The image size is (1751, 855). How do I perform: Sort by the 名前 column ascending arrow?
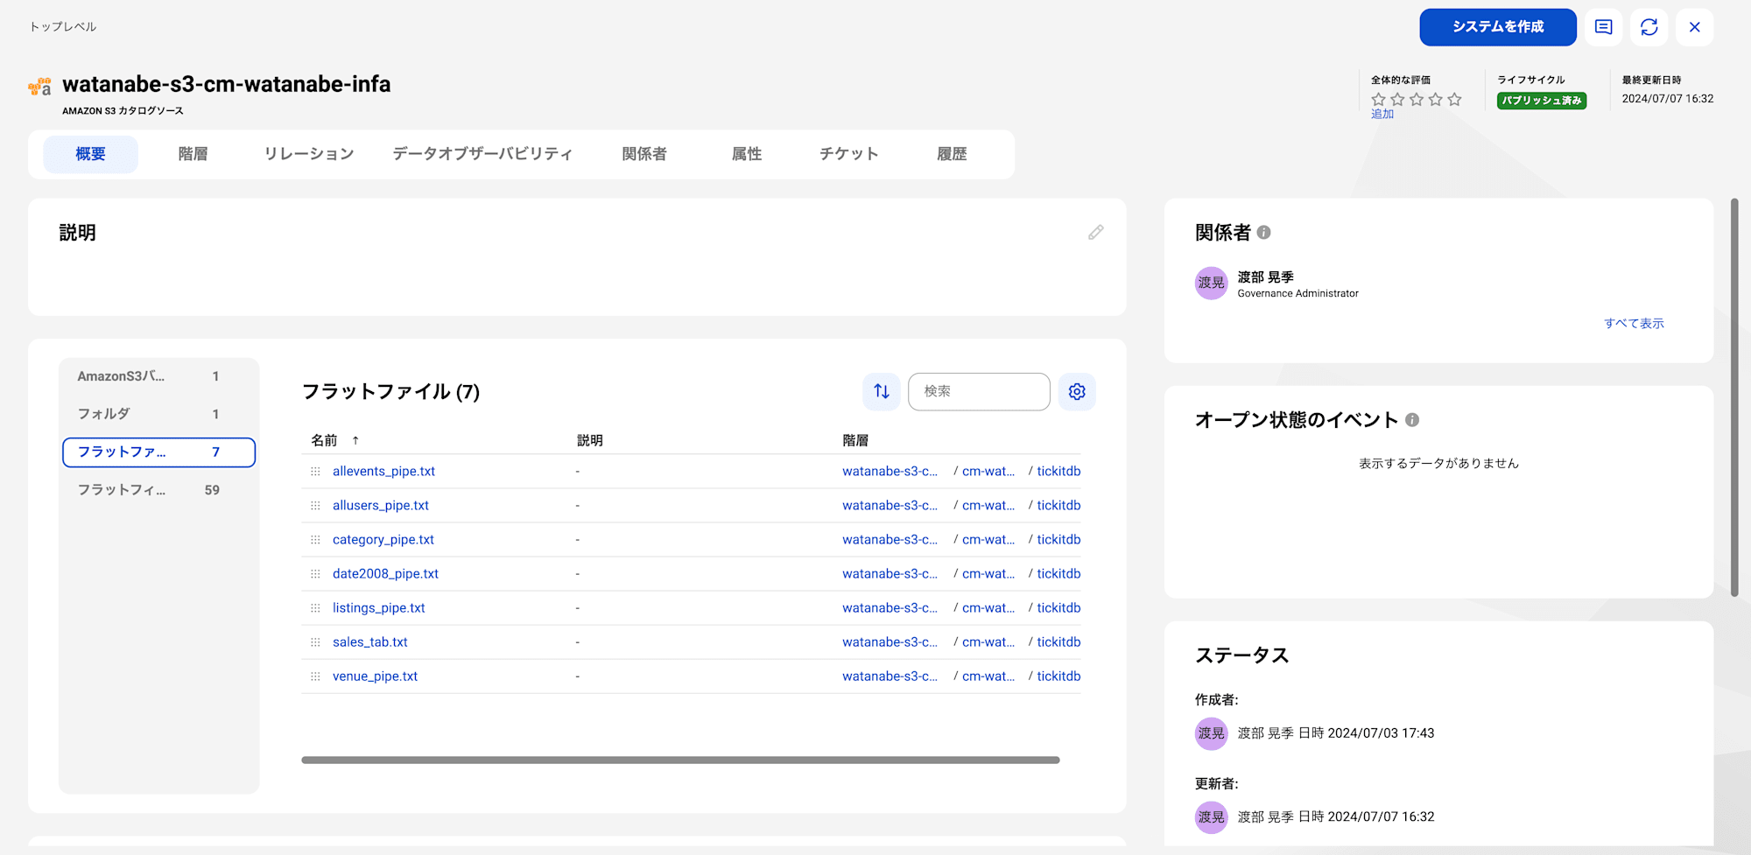click(x=355, y=440)
